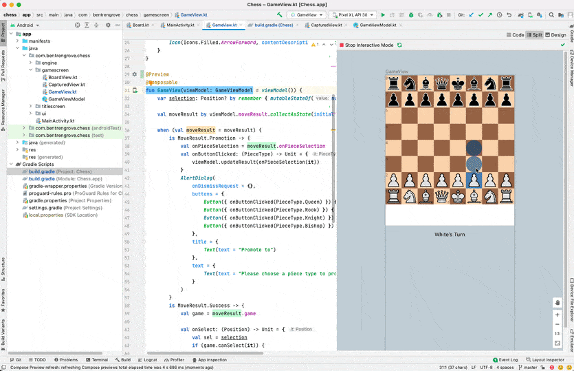Viewport: 574px width, 371px height.
Task: Open the Pixel XL API 30 device dropdown
Action: coord(353,14)
